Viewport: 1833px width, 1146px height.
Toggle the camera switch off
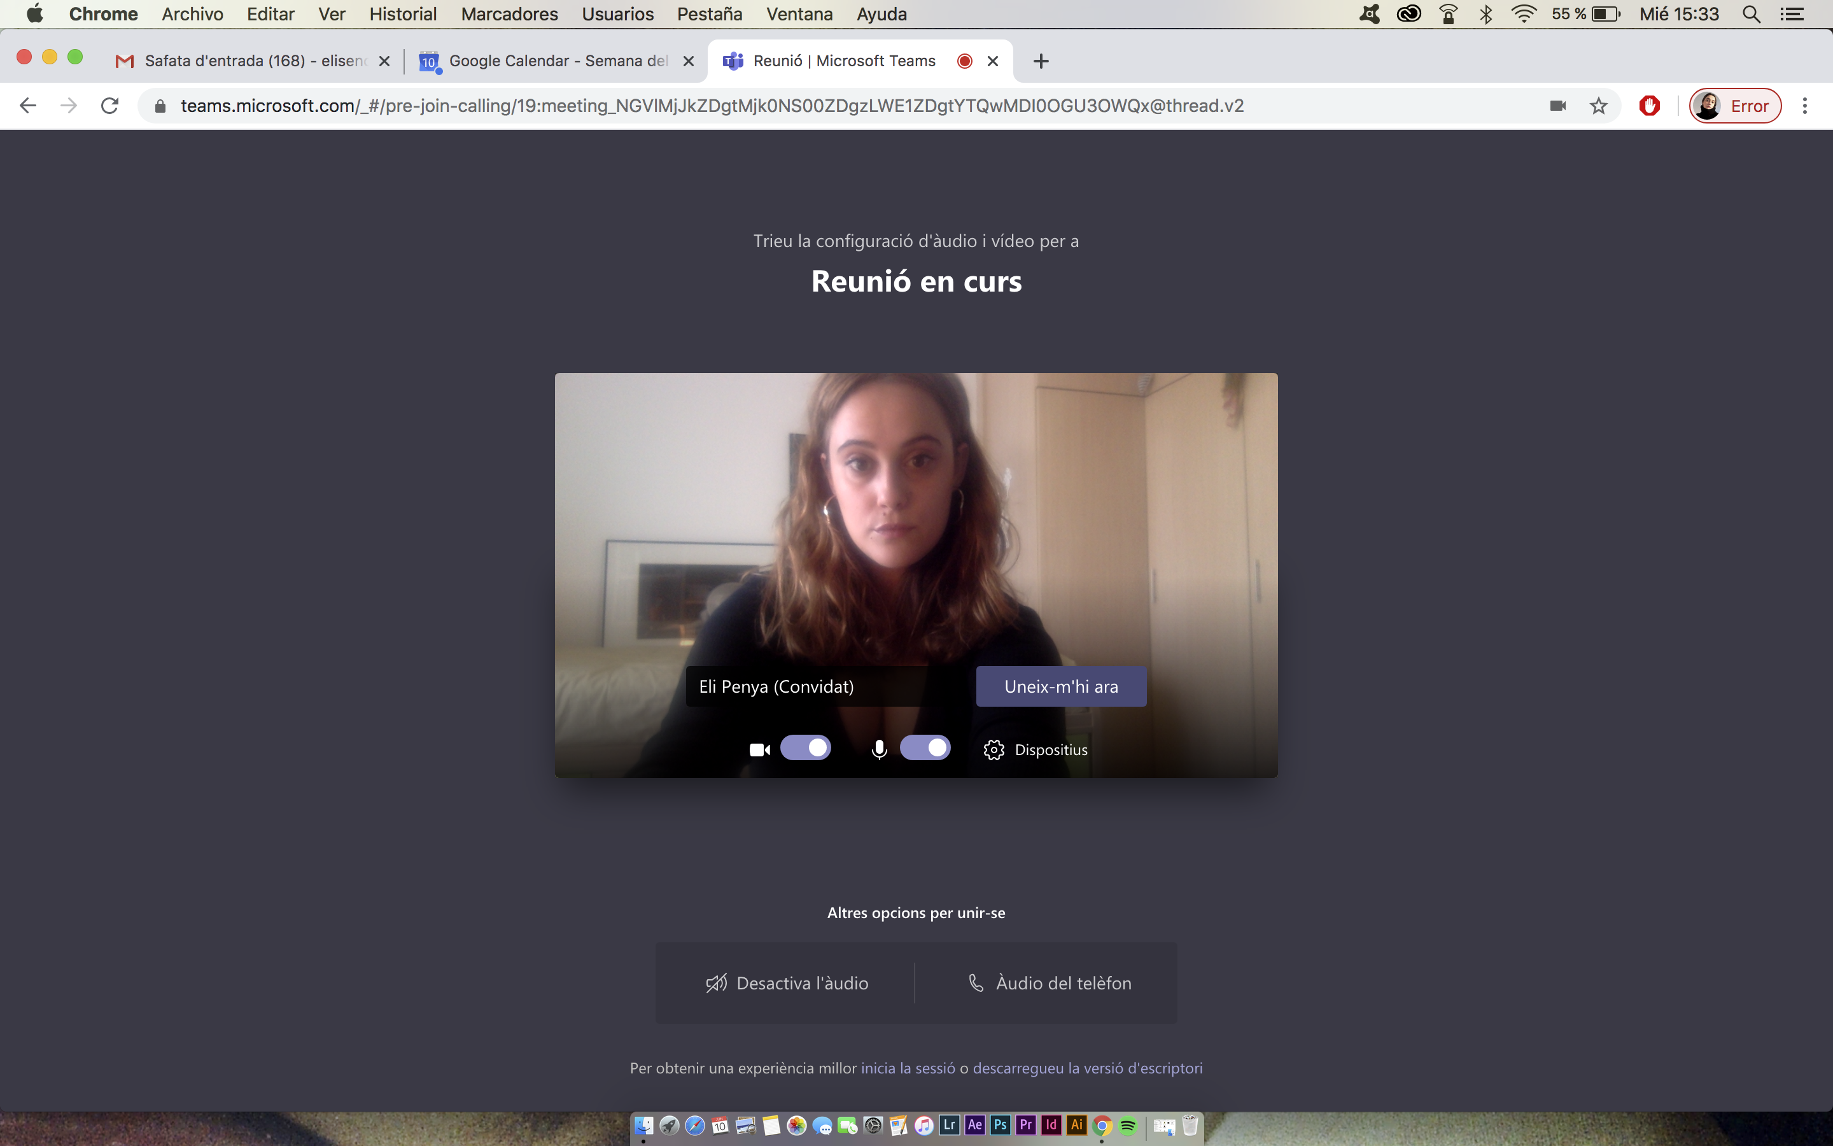click(x=805, y=748)
